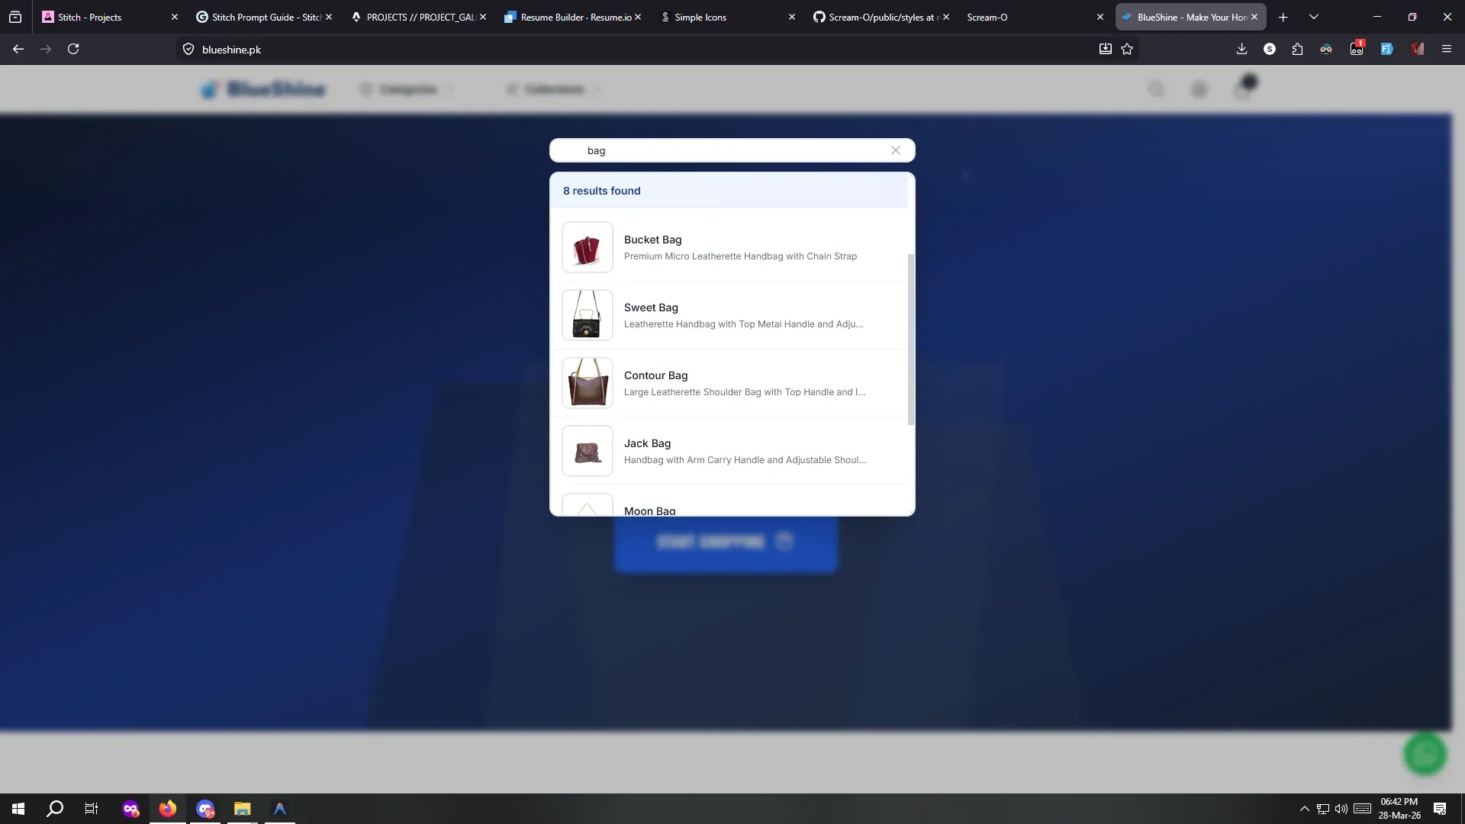Click the green WhatsApp chat bubble

point(1425,754)
